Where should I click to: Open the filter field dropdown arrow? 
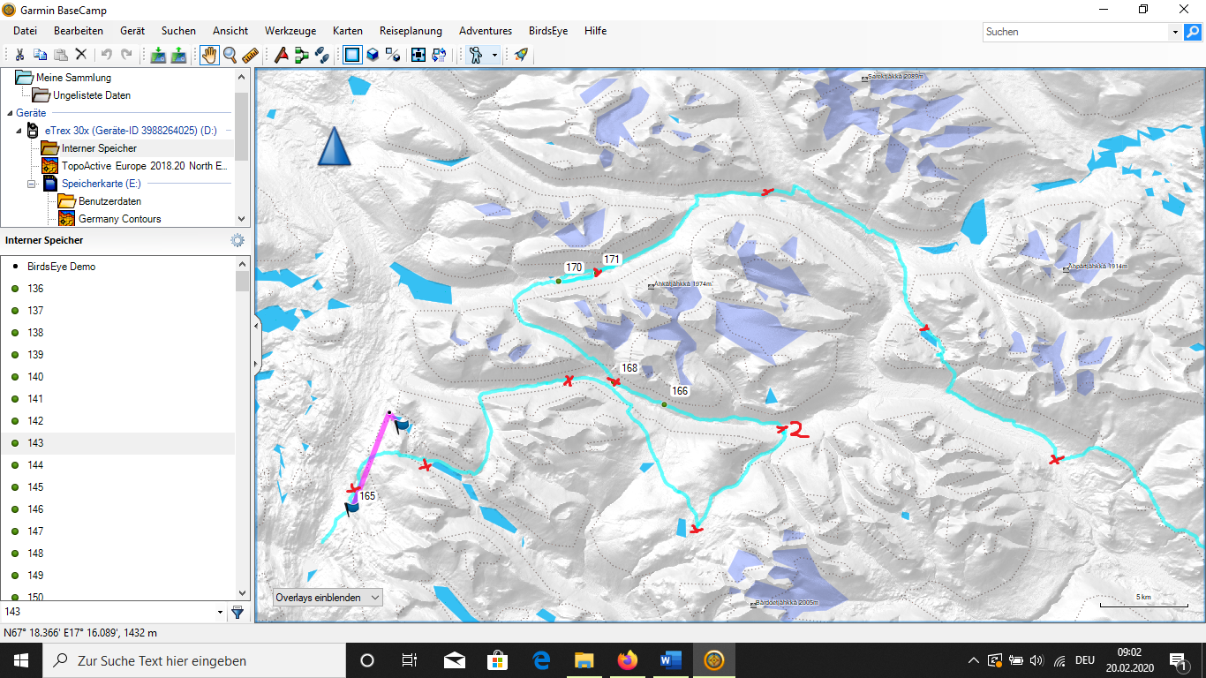pos(220,612)
